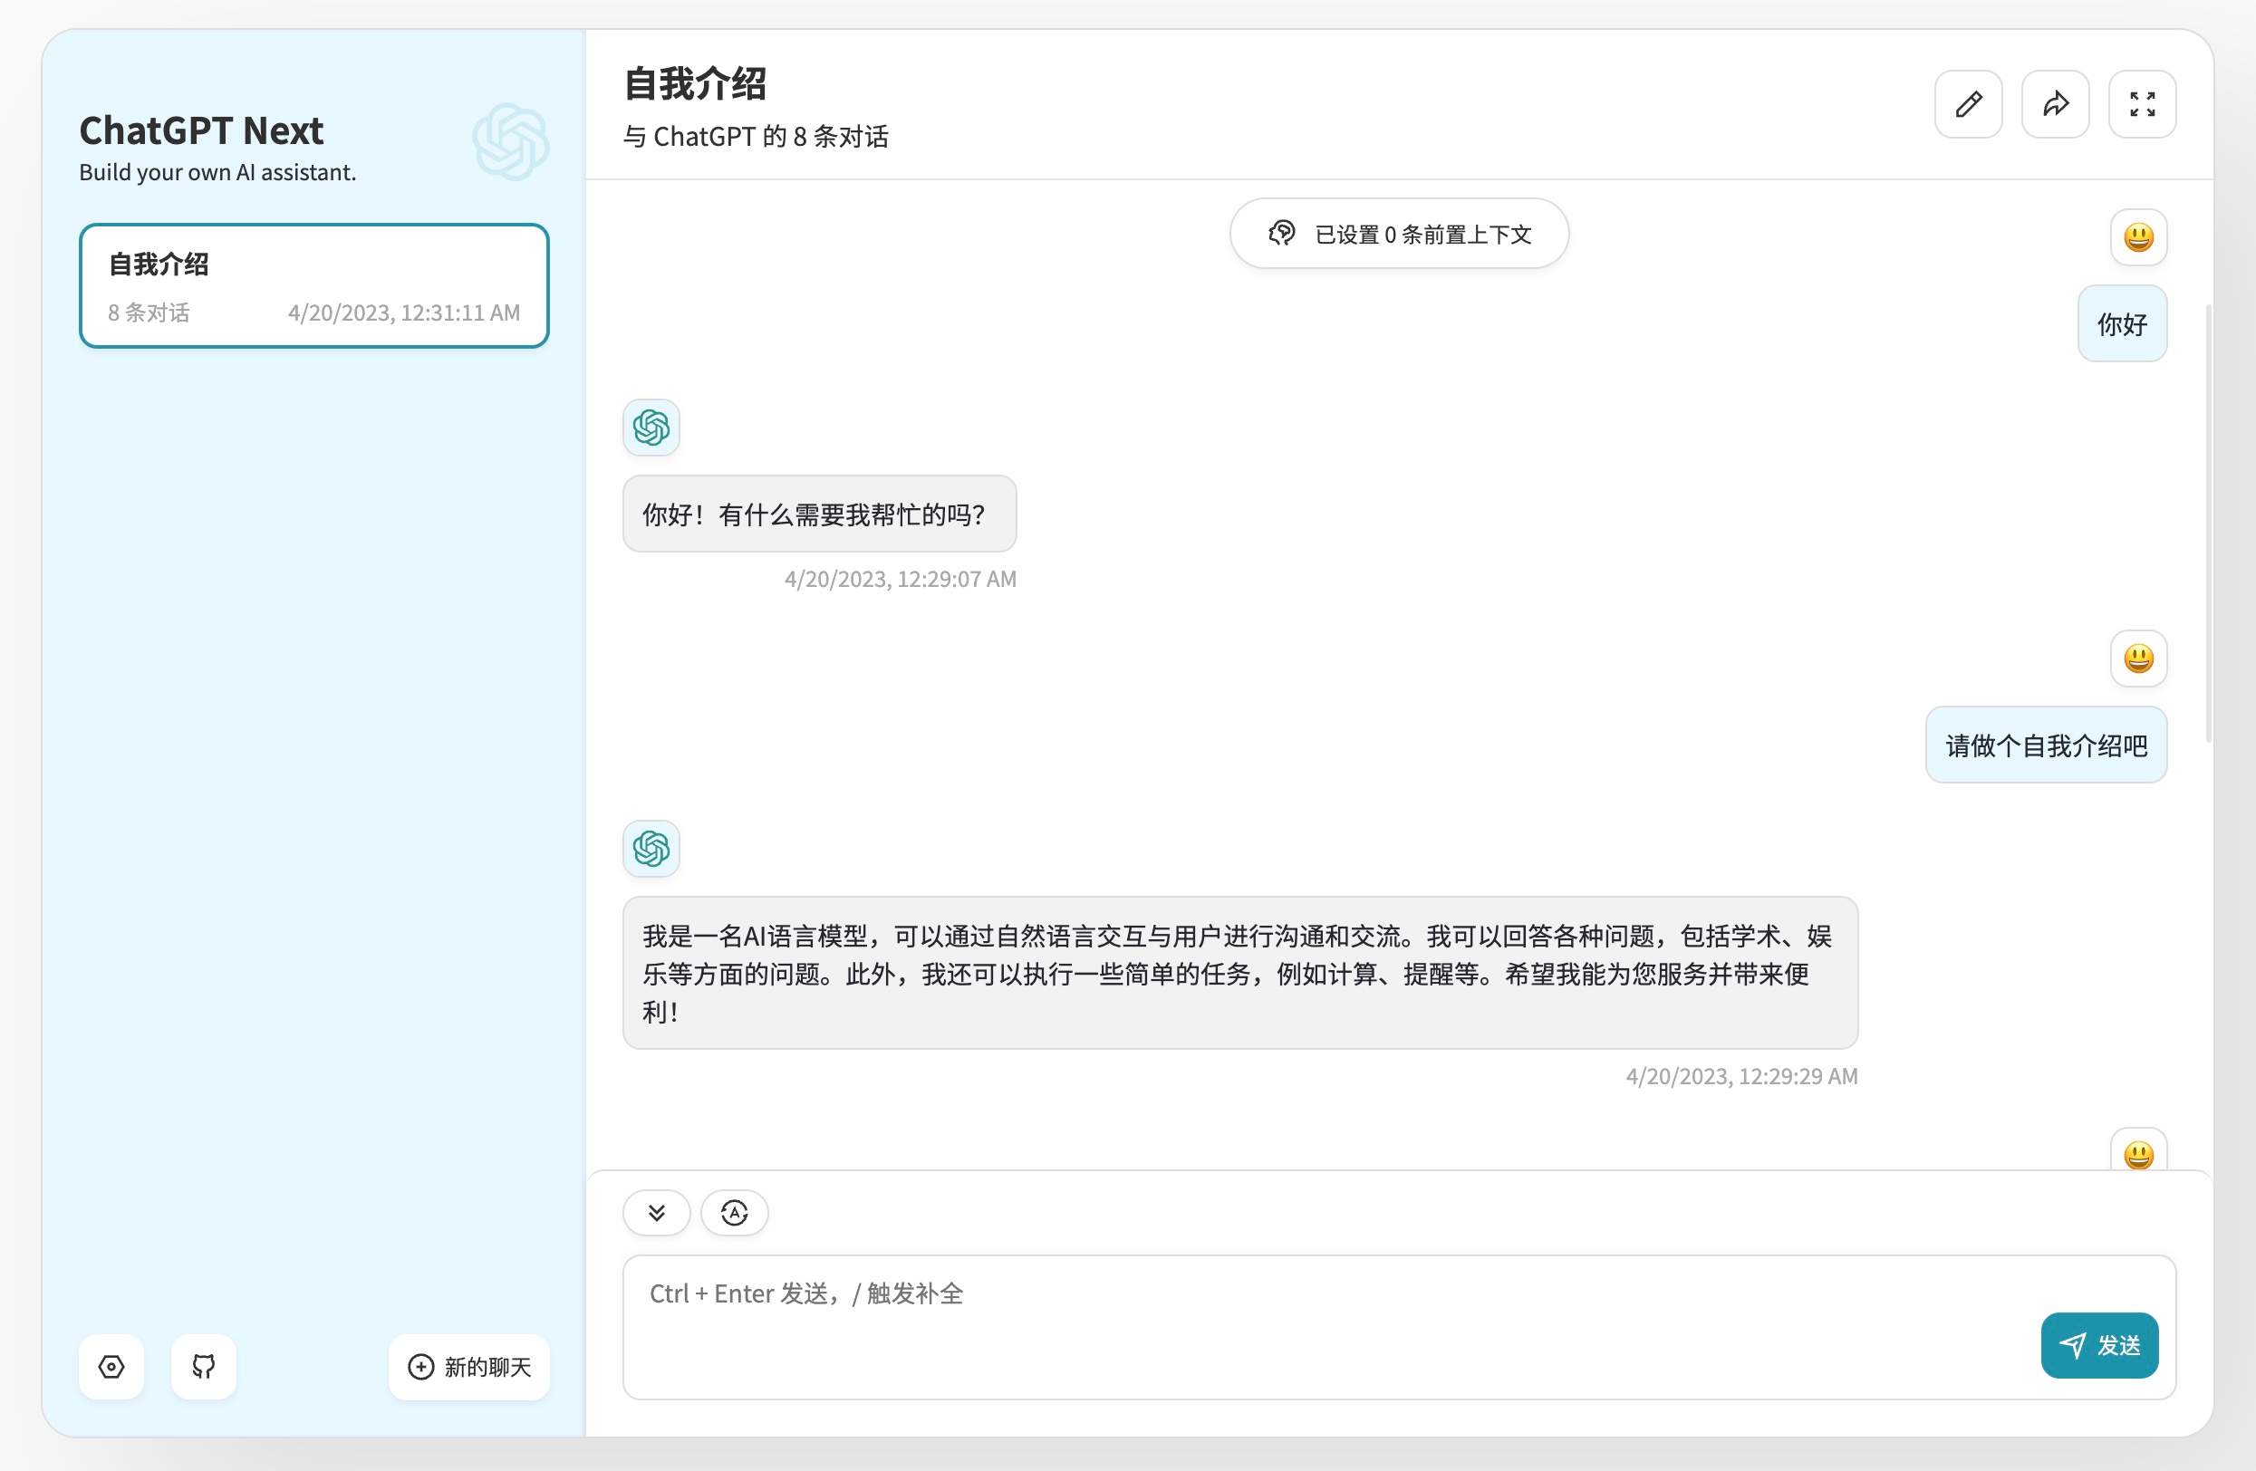Open the GitHub icon in sidebar
The width and height of the screenshot is (2256, 1471).
[204, 1367]
